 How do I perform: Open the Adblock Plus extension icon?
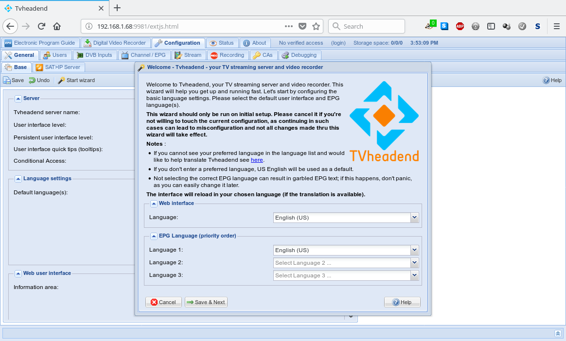tap(460, 26)
